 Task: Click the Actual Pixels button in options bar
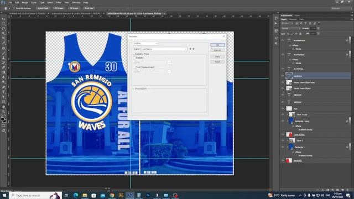(43, 8)
